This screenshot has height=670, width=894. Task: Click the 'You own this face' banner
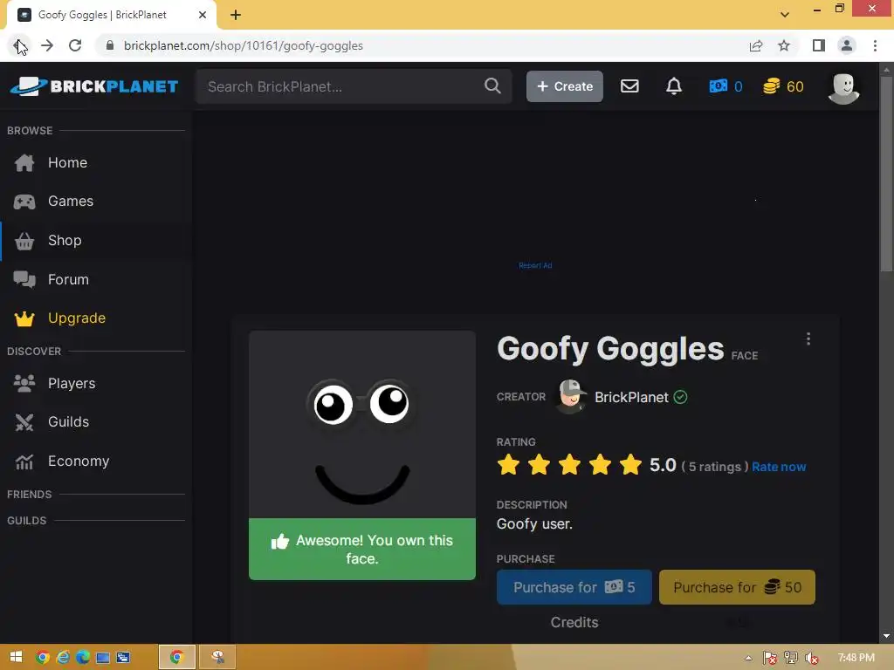[x=362, y=550]
